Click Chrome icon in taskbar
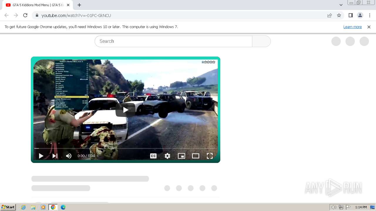This screenshot has width=376, height=211. [x=53, y=207]
